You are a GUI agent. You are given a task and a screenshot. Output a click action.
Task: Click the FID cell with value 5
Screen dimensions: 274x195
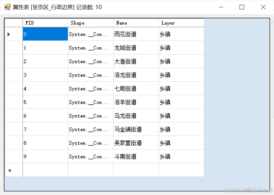(45, 102)
